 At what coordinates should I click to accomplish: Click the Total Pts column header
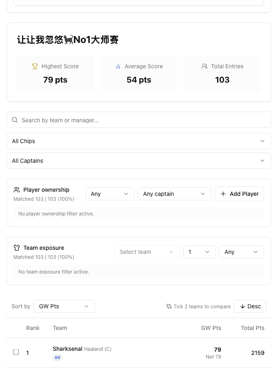253,328
